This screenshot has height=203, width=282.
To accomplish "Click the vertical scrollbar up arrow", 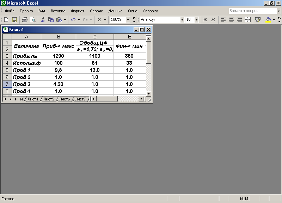I will [148, 39].
